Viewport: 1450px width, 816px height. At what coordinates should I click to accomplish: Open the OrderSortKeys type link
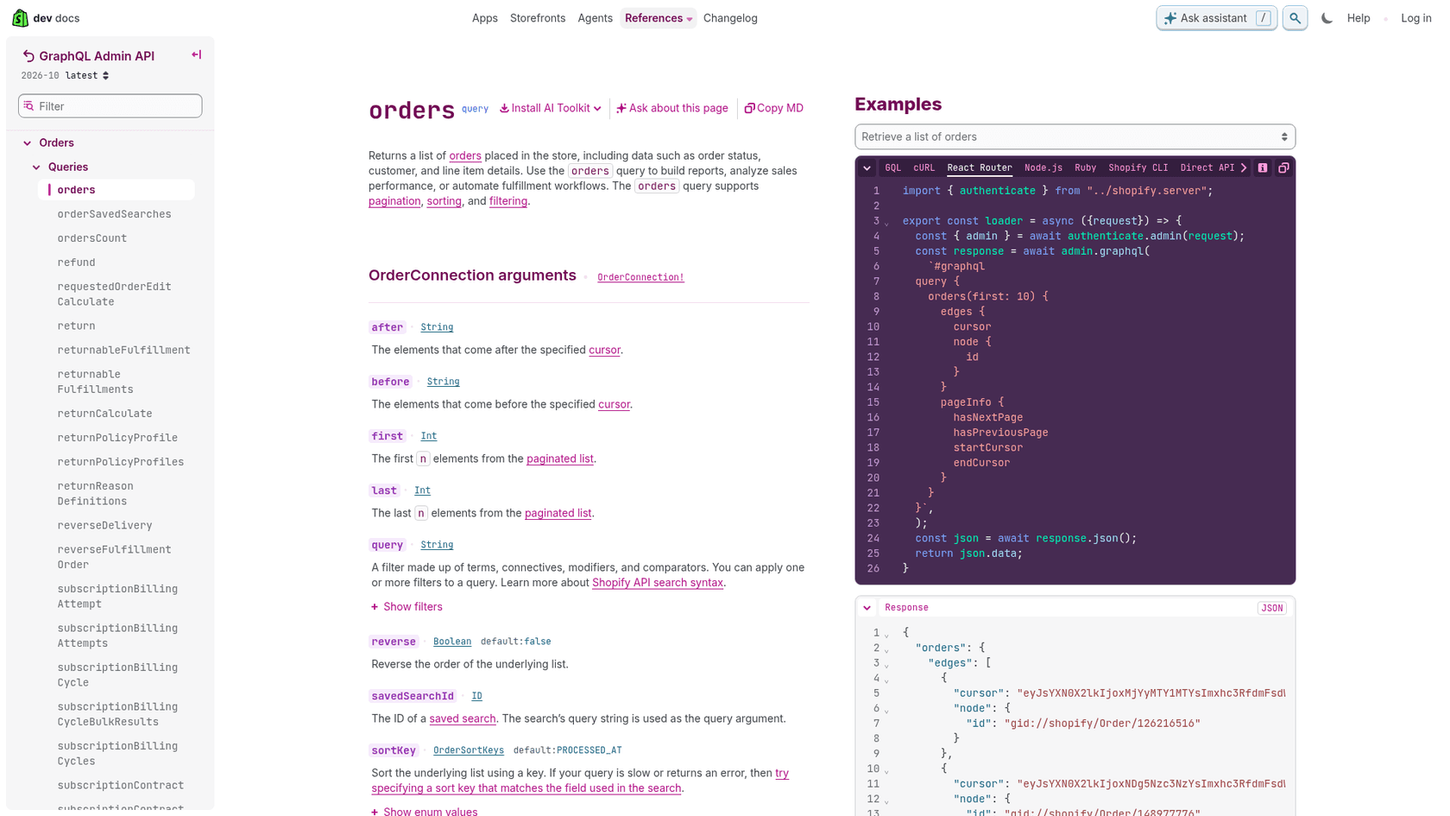pyautogui.click(x=469, y=750)
